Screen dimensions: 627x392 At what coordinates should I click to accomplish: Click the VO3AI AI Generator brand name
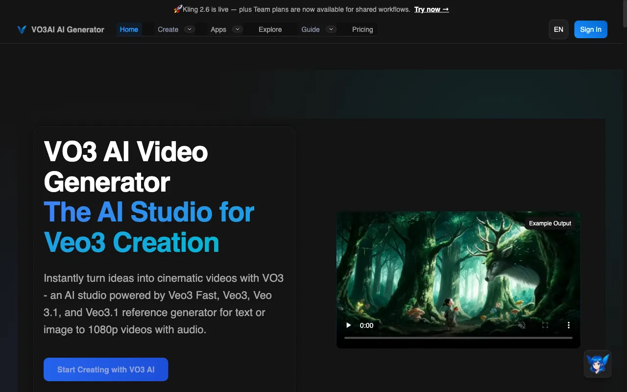point(68,29)
